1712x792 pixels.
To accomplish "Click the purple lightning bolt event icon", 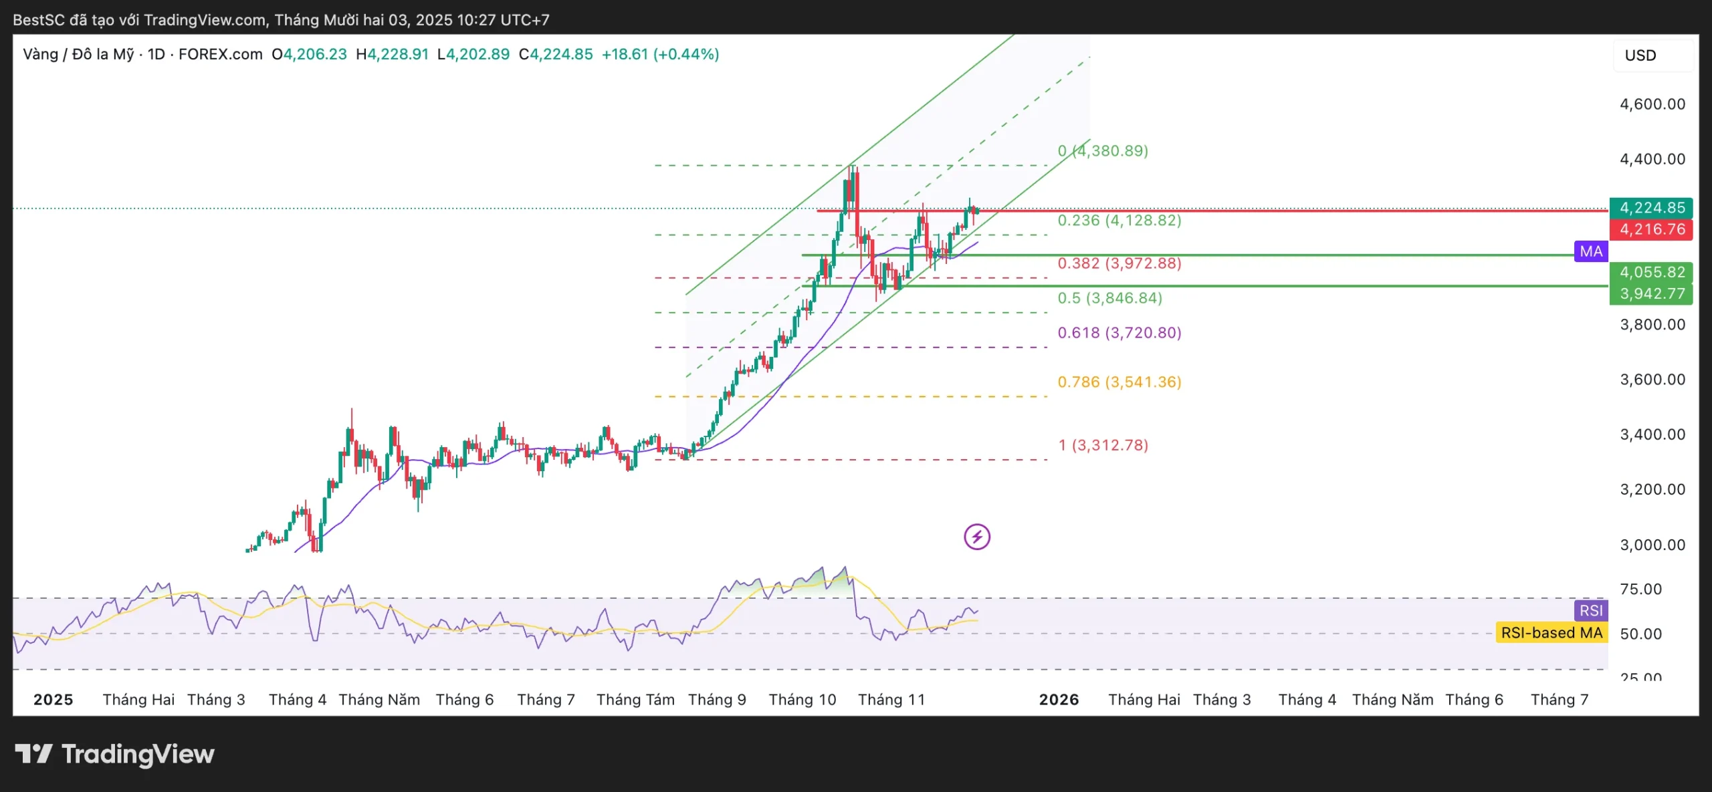I will 976,537.
